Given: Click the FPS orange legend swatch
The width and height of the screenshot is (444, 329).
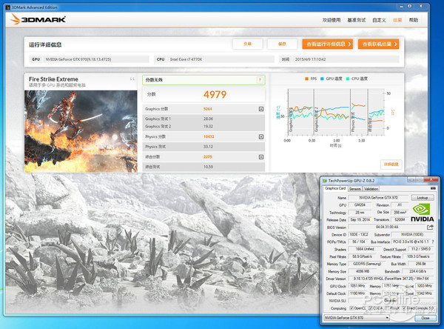Looking at the screenshot, I should click(x=306, y=79).
